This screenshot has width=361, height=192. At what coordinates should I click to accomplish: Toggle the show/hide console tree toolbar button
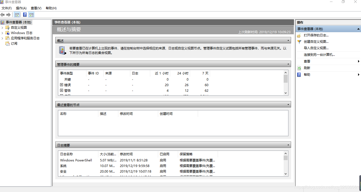click(x=17, y=15)
